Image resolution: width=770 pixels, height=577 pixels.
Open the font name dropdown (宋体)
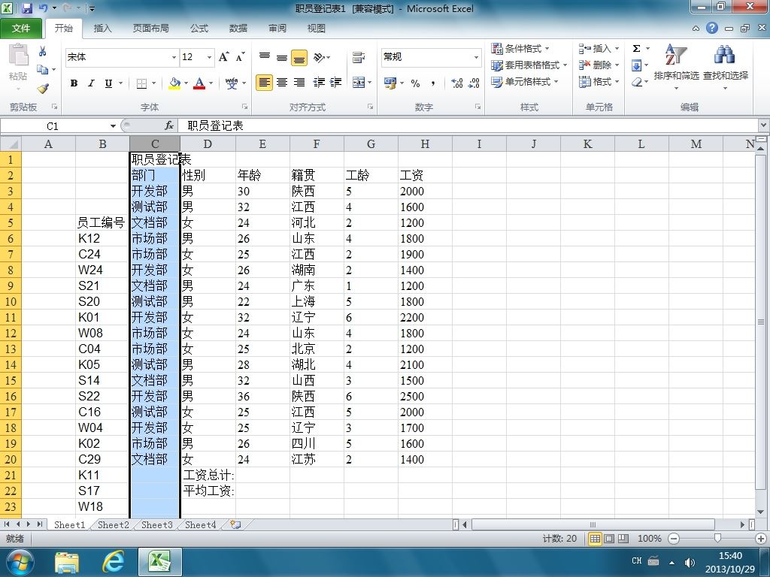(174, 57)
